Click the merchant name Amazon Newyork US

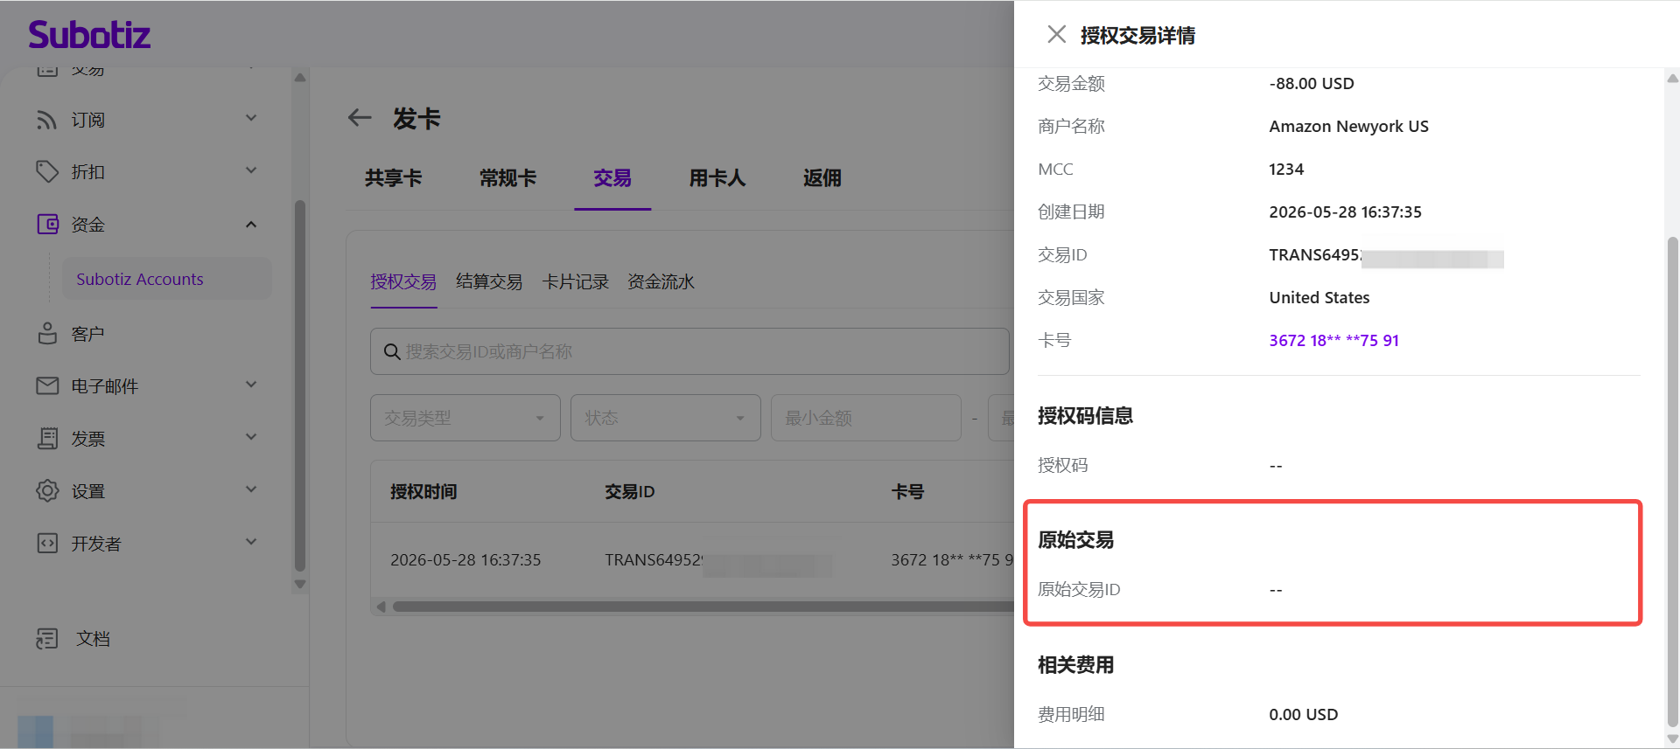click(x=1348, y=126)
